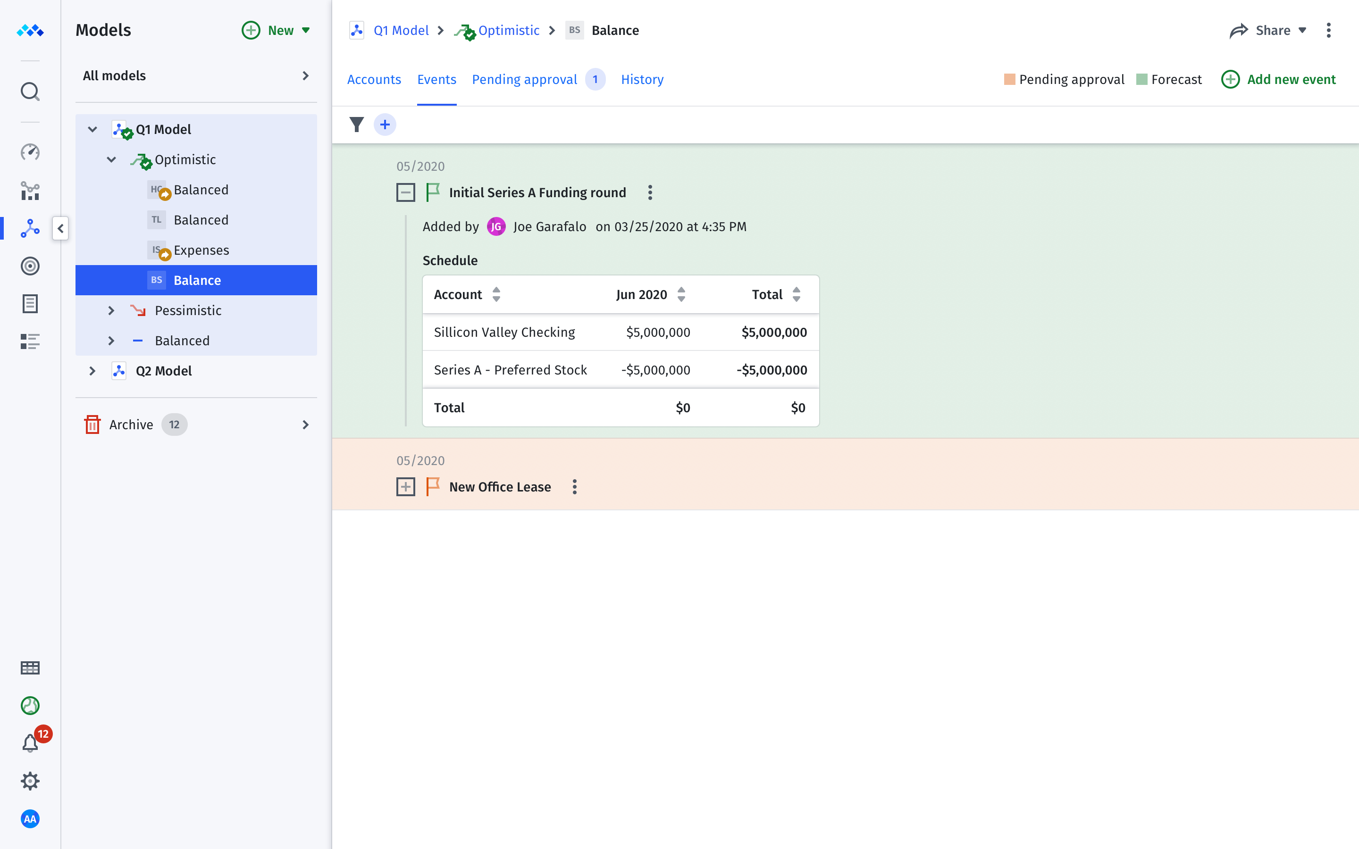Open the New model dropdown arrow
The height and width of the screenshot is (849, 1359).
pos(305,30)
